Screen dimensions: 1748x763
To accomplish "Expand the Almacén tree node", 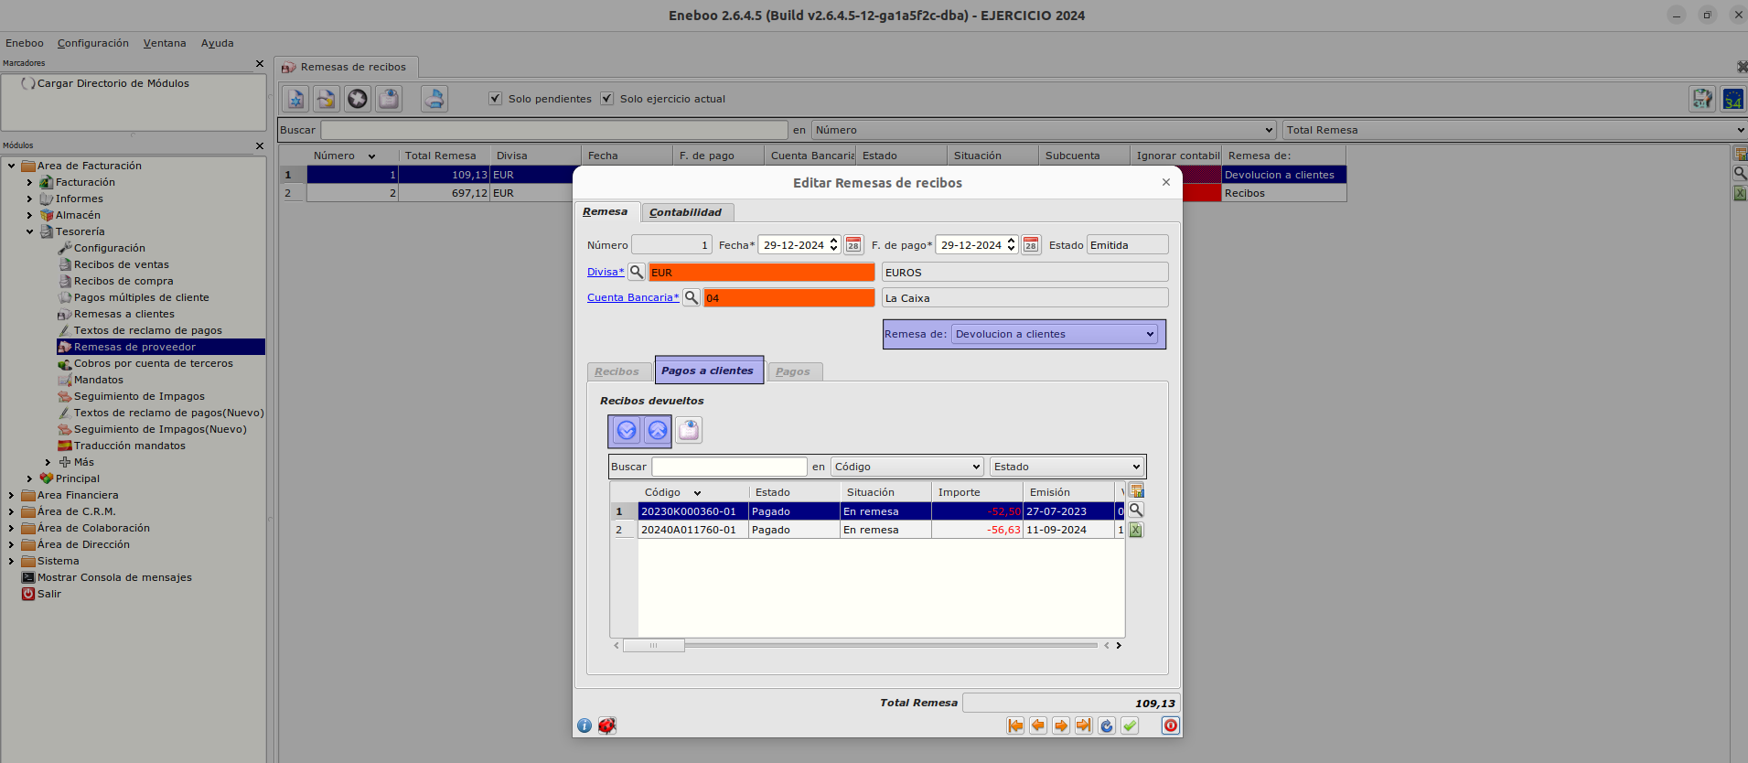I will (29, 215).
